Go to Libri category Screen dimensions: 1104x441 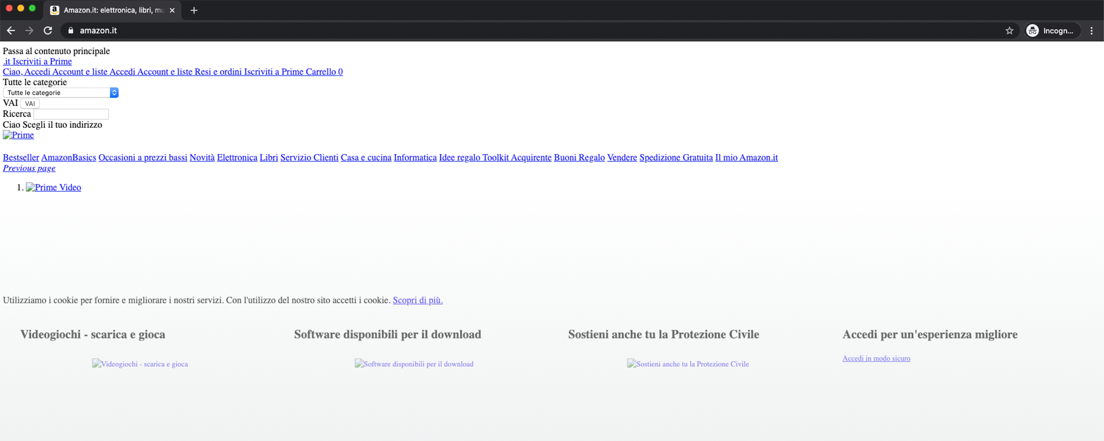coord(269,158)
